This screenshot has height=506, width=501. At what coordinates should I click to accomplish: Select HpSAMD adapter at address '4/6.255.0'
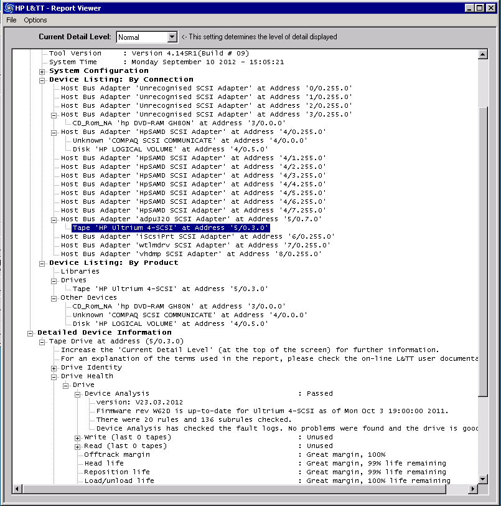(x=194, y=201)
